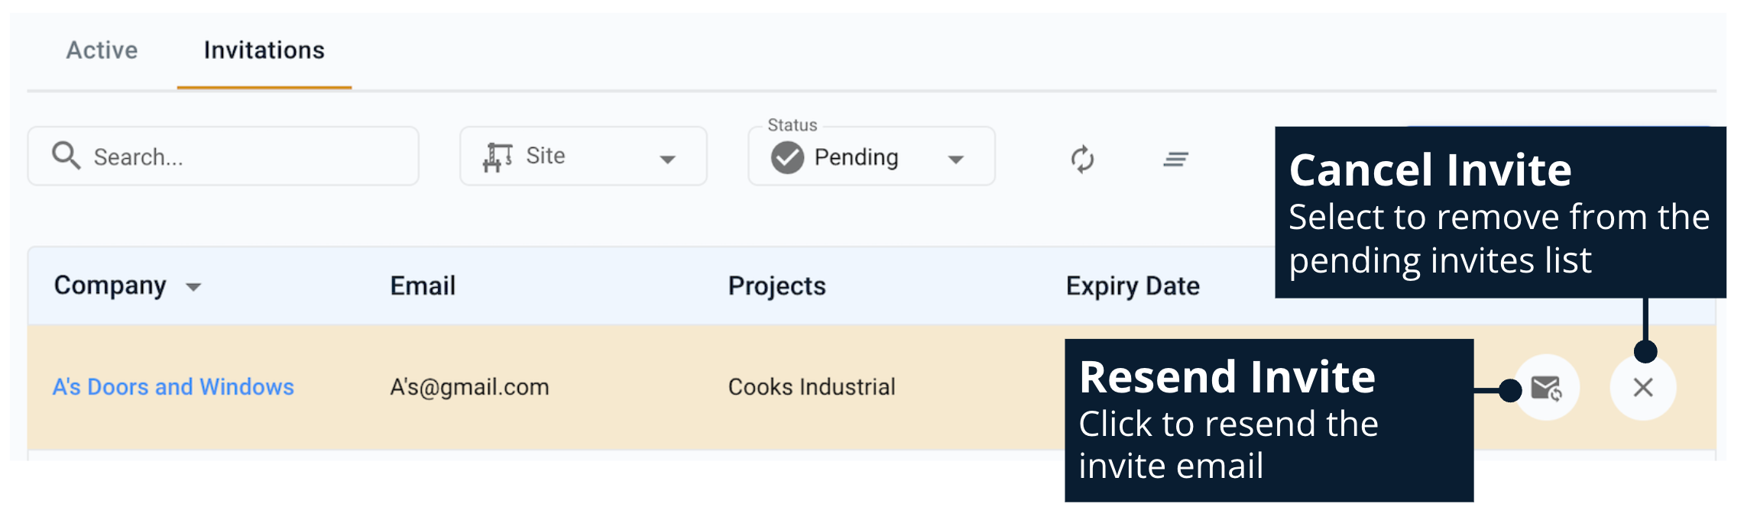Screen dimensions: 1744x510
Task: Click the Email column header
Action: (423, 286)
